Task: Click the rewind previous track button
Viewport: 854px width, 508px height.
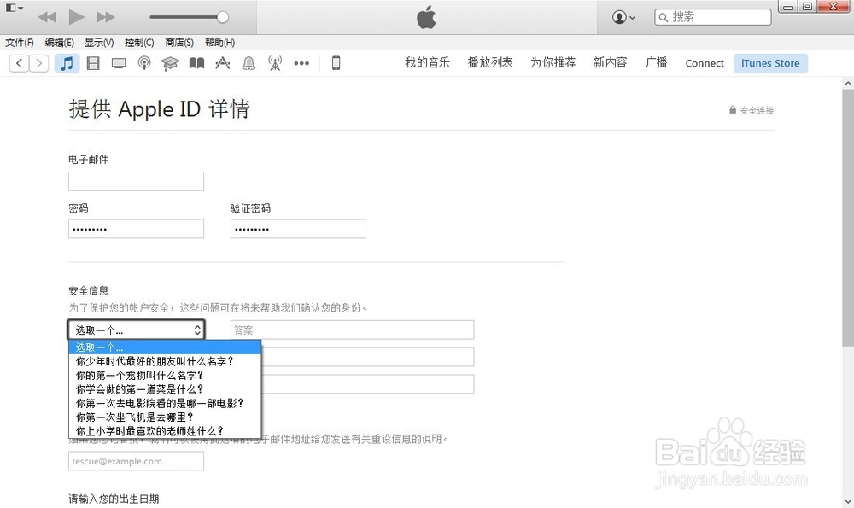Action: 47,17
